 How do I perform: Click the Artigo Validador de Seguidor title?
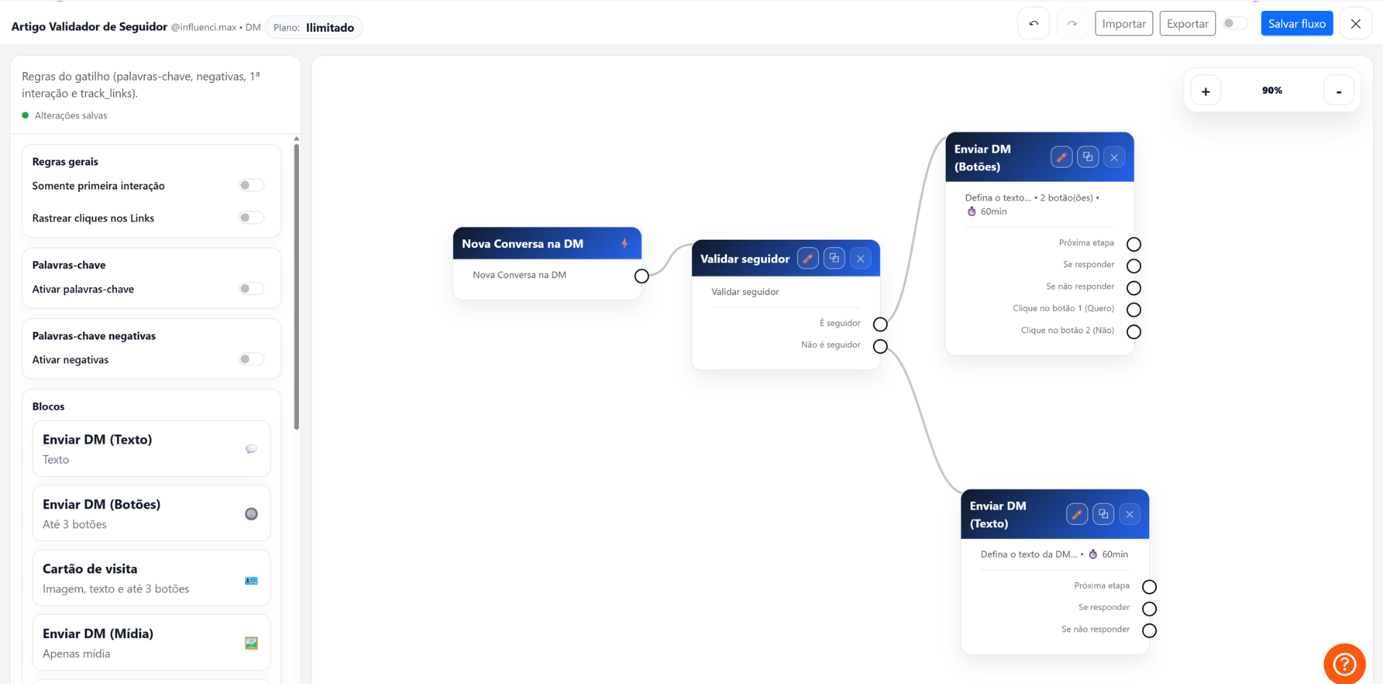point(89,26)
